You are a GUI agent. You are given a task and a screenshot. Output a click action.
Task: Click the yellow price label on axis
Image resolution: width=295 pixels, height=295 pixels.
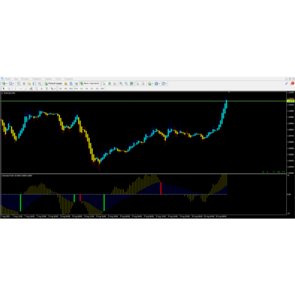click(x=291, y=101)
